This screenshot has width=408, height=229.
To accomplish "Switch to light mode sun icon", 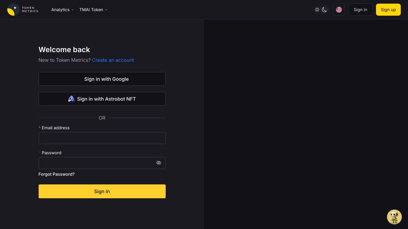I will [317, 10].
